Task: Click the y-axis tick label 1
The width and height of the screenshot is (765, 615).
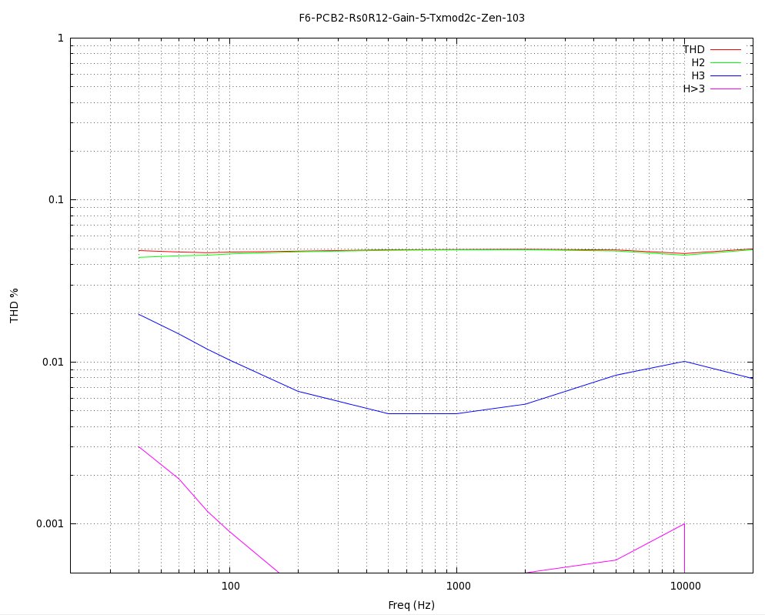Action: click(x=61, y=38)
